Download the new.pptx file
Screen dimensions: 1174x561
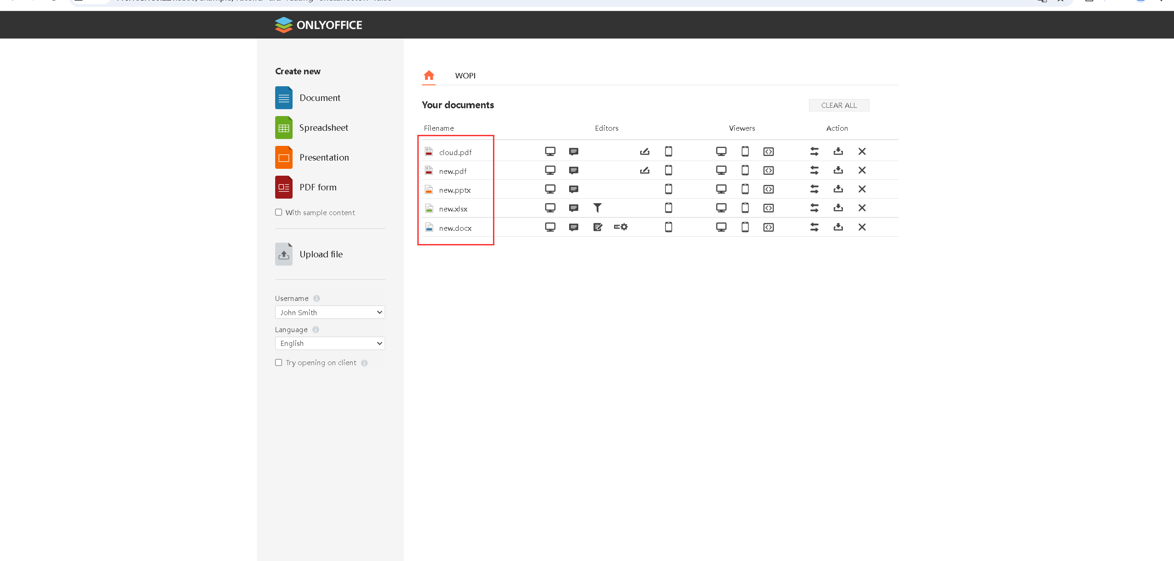click(838, 189)
